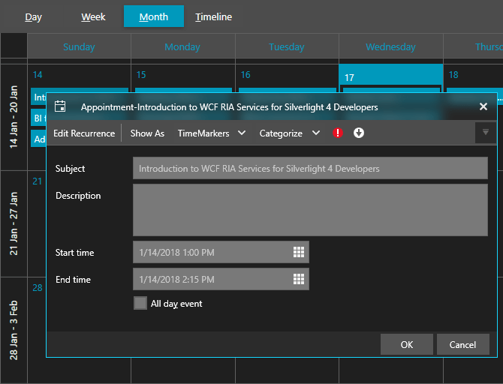This screenshot has height=384, width=503.
Task: Click the appointment calendar icon in the dialog title
Action: coord(60,106)
